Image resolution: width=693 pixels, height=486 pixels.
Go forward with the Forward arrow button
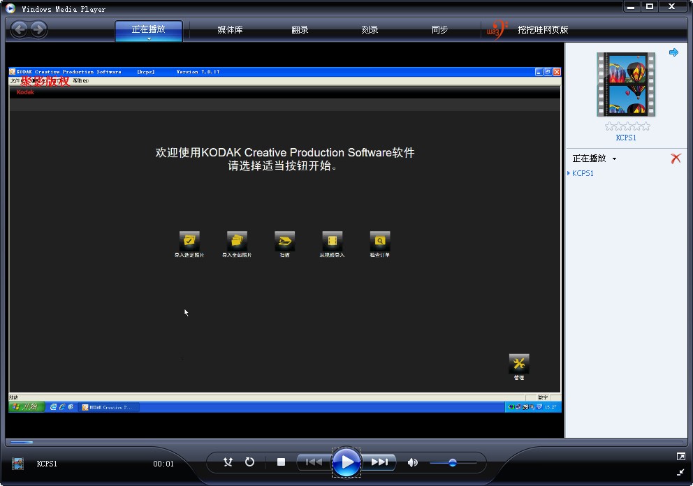[x=39, y=29]
